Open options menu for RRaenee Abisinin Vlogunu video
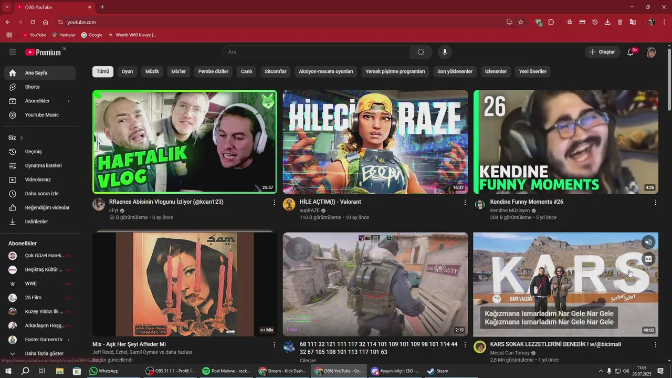Screen dimensions: 672x378 (x=274, y=202)
